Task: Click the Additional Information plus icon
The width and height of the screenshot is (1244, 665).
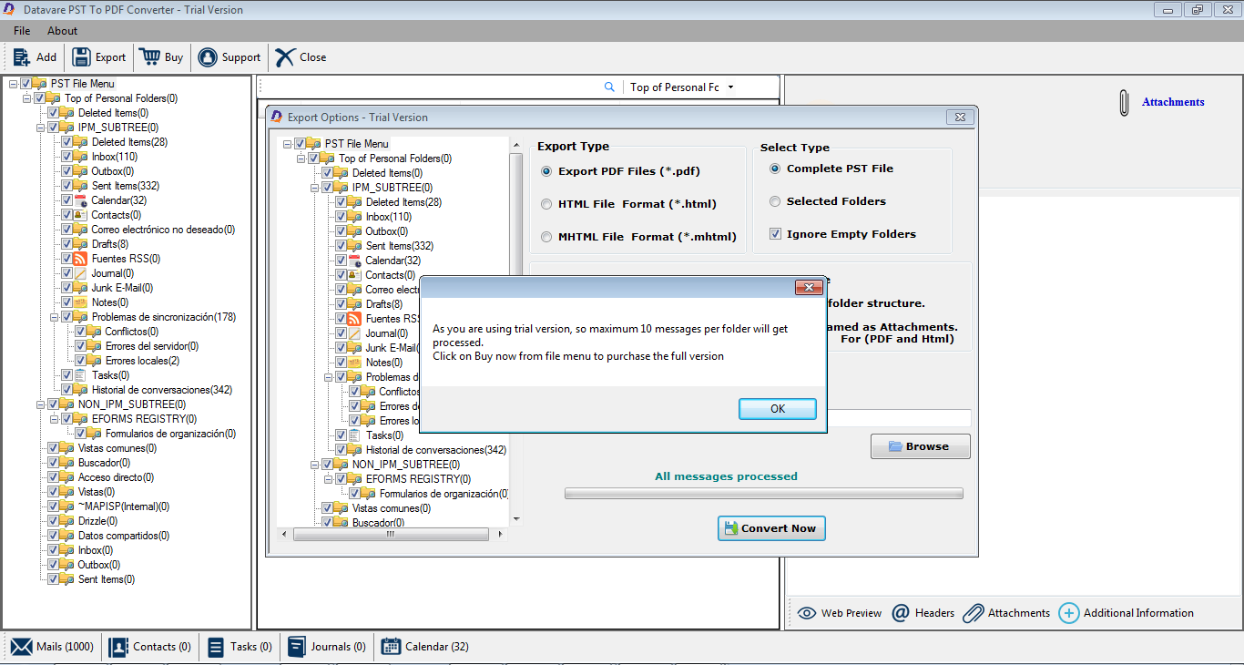Action: coord(1069,613)
